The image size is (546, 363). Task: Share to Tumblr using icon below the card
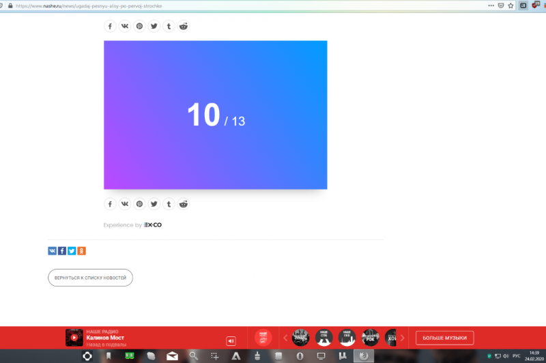click(169, 203)
